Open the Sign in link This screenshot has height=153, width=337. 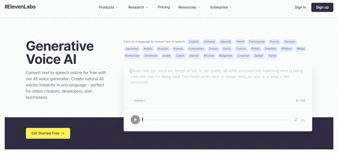pyautogui.click(x=300, y=7)
